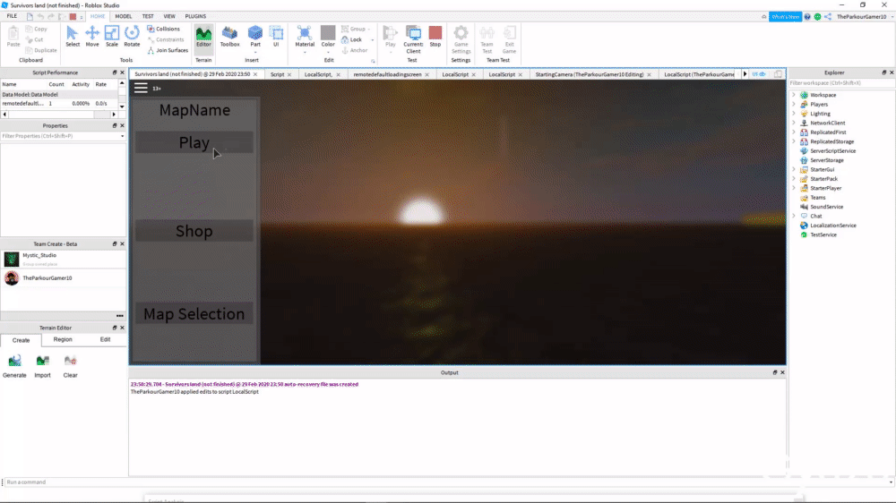Close the Script Performance panel
This screenshot has height=503, width=896.
coord(122,73)
